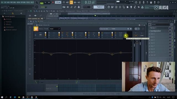This screenshot has height=99, width=177.
Task: Click the metronome icon in the toolbar
Action: point(64,2)
